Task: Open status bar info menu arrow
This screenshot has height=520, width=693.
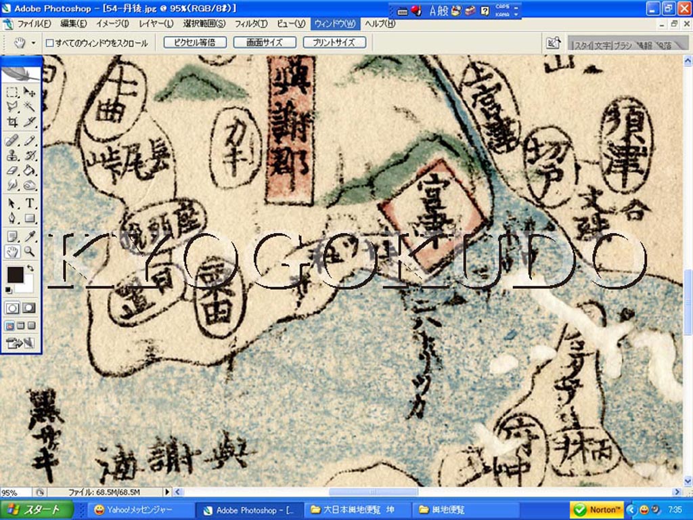Action: (167, 492)
